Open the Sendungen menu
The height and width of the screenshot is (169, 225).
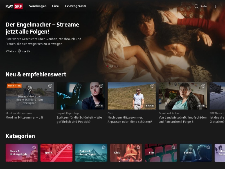click(38, 6)
